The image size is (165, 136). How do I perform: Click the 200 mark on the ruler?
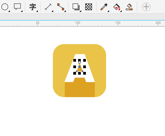tap(158, 23)
